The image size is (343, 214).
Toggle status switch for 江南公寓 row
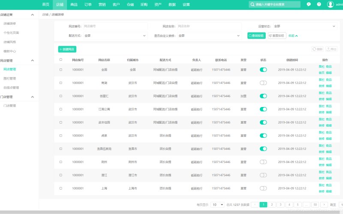tap(263, 109)
